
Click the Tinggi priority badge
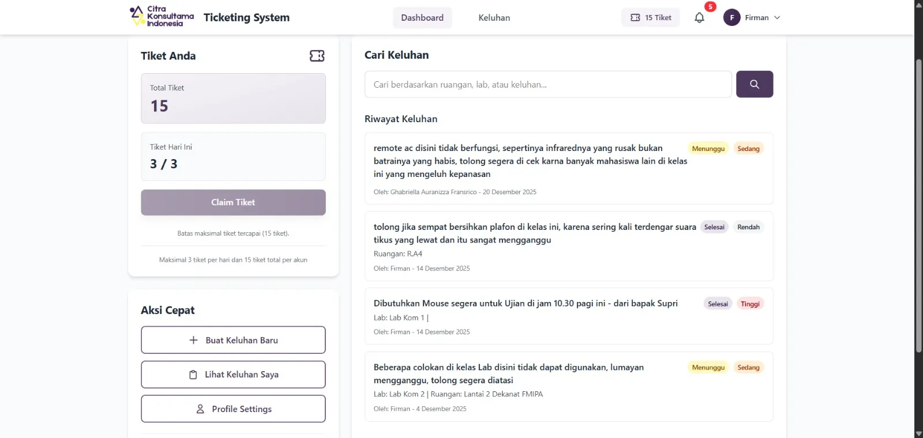pyautogui.click(x=750, y=304)
